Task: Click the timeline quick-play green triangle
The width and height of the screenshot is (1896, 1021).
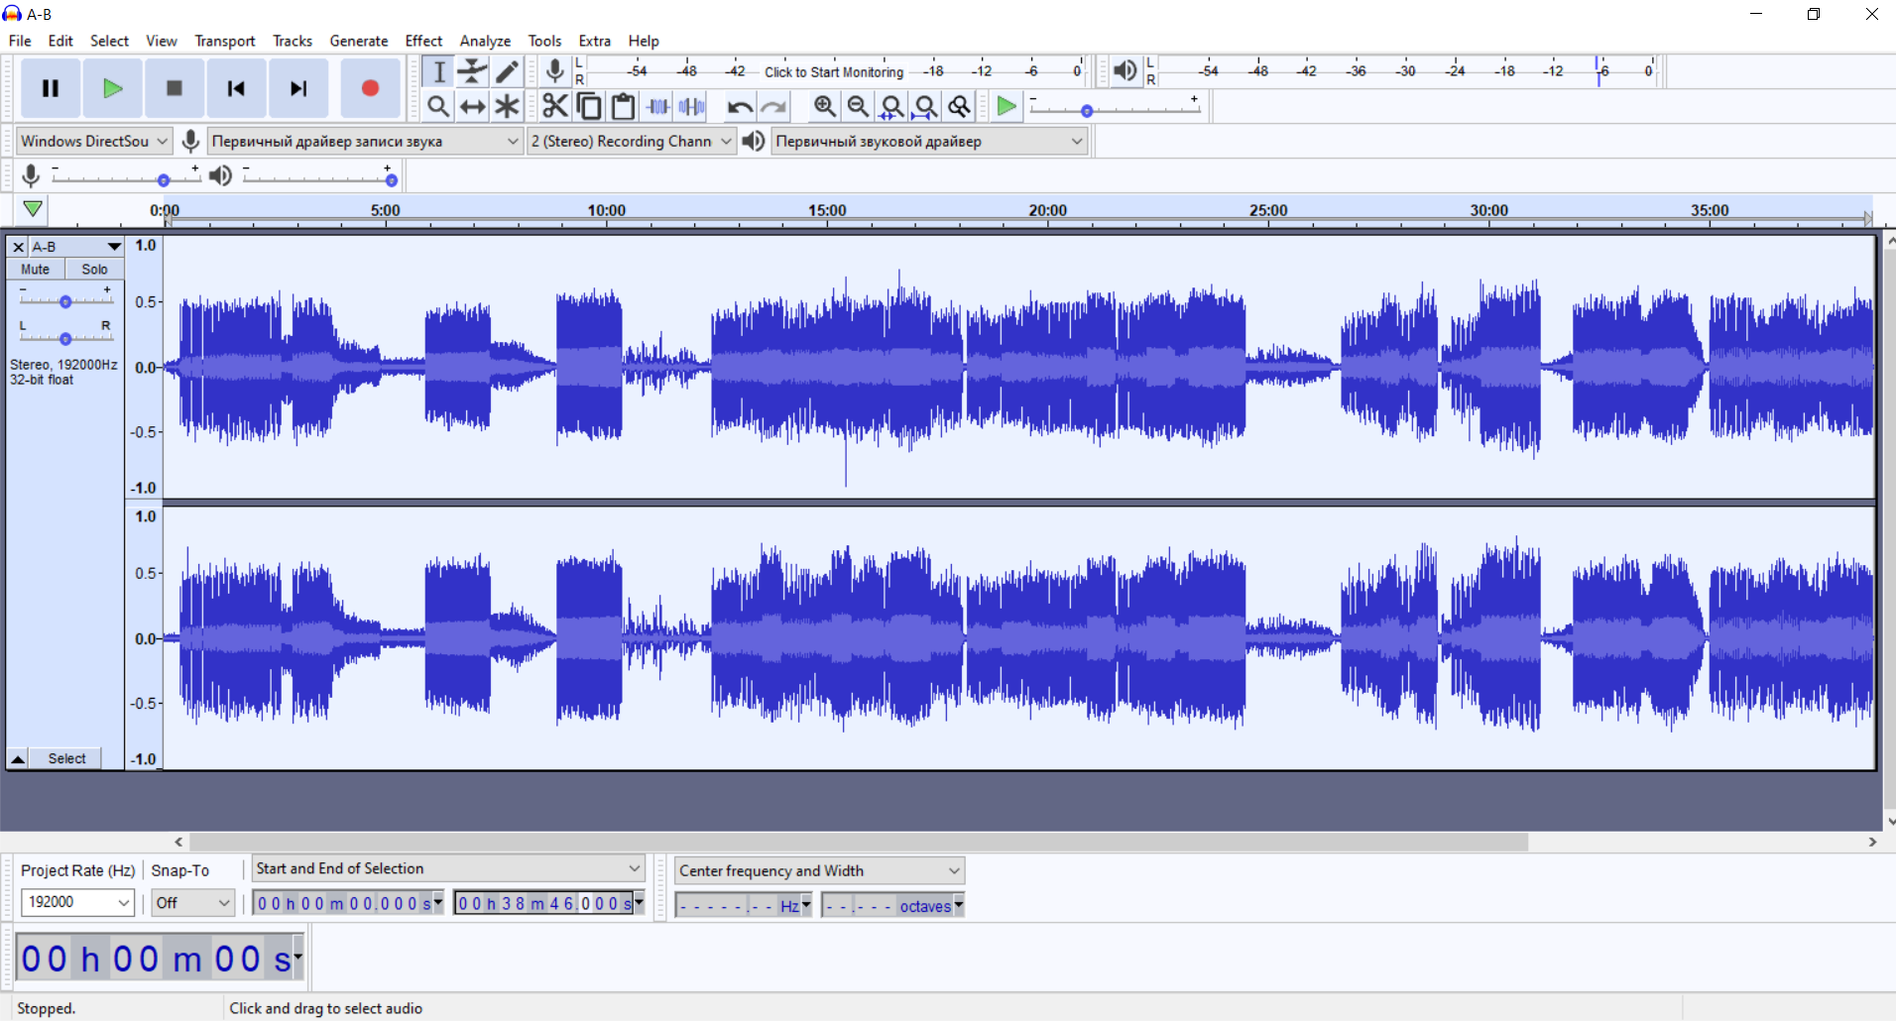Action: pyautogui.click(x=33, y=209)
